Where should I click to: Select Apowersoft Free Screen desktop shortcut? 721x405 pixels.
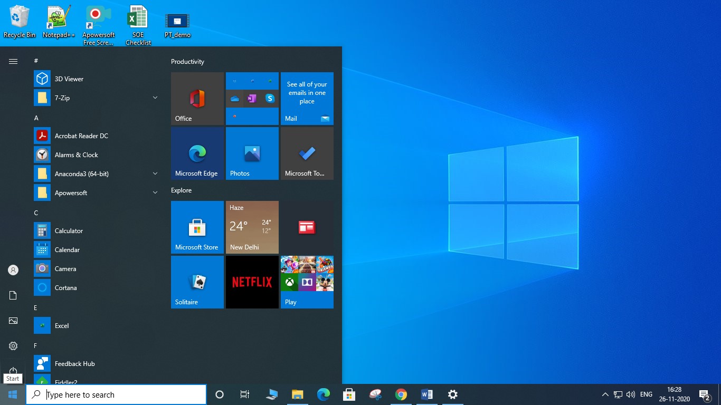(x=98, y=25)
